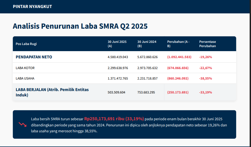Click the value 5.672.860.626

click(x=147, y=57)
